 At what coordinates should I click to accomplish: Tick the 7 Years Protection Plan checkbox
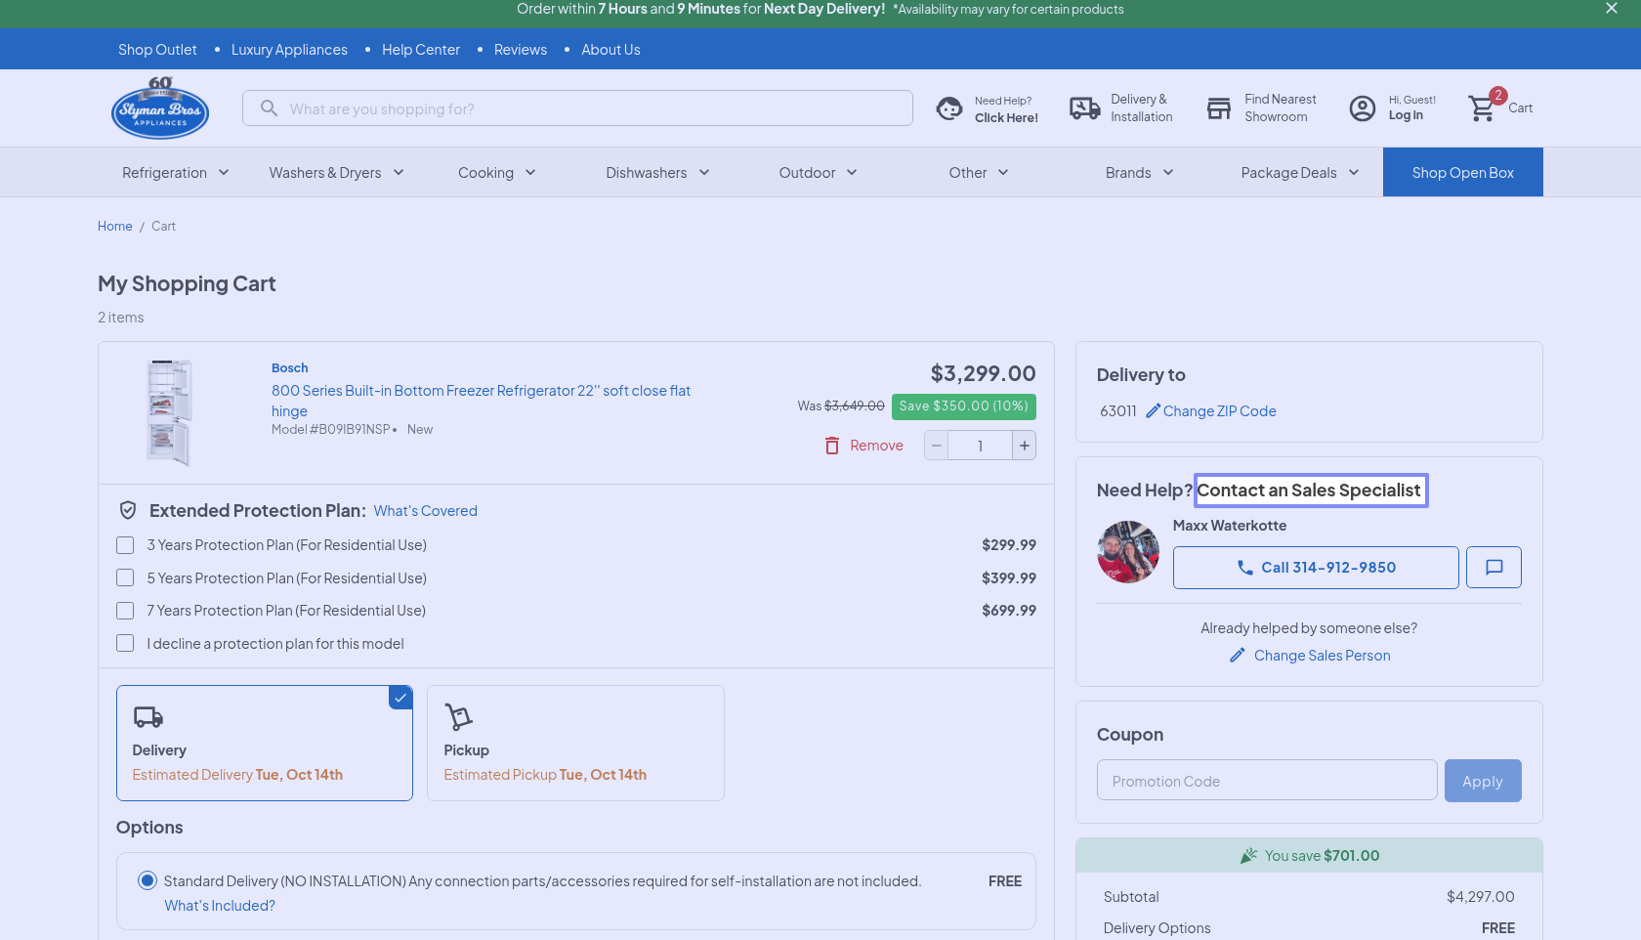point(125,611)
